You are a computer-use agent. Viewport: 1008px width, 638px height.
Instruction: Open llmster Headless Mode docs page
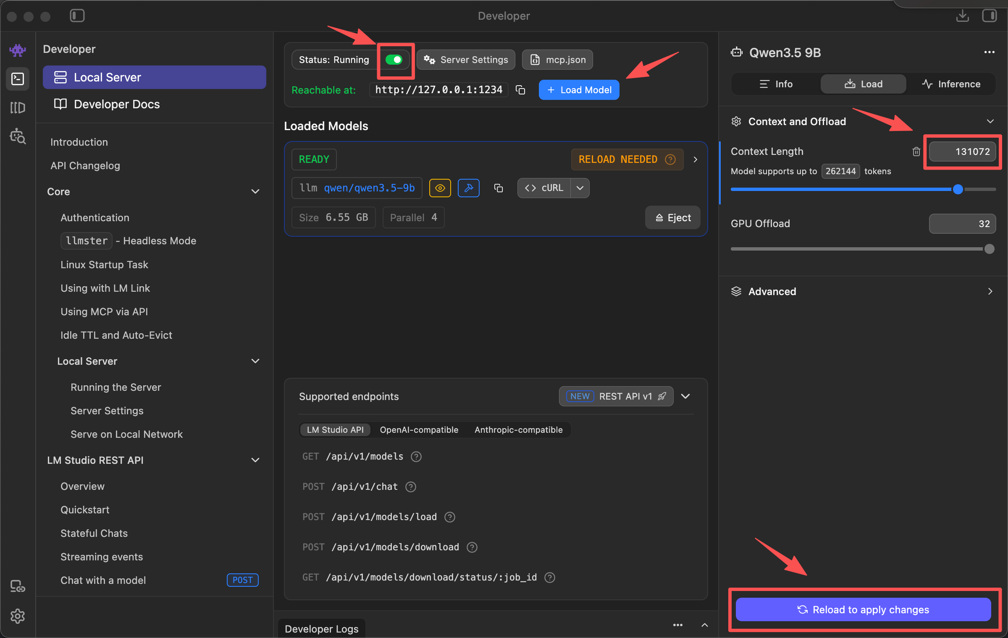click(x=129, y=241)
